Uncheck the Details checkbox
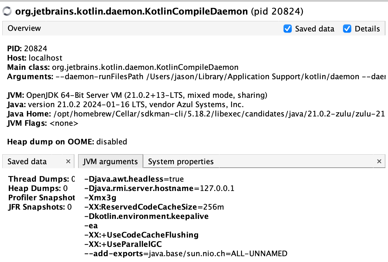Viewport: 388px width, 262px height. pos(347,29)
